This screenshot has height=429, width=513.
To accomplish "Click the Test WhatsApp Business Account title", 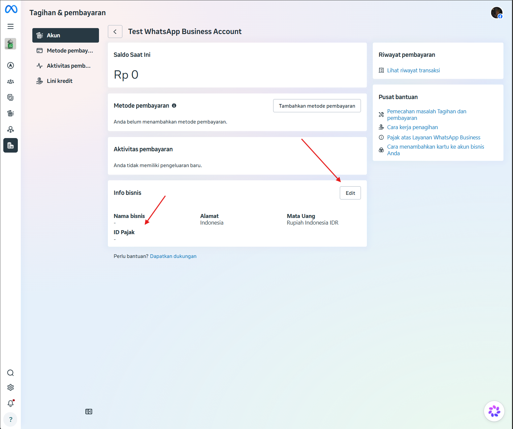I will point(185,32).
